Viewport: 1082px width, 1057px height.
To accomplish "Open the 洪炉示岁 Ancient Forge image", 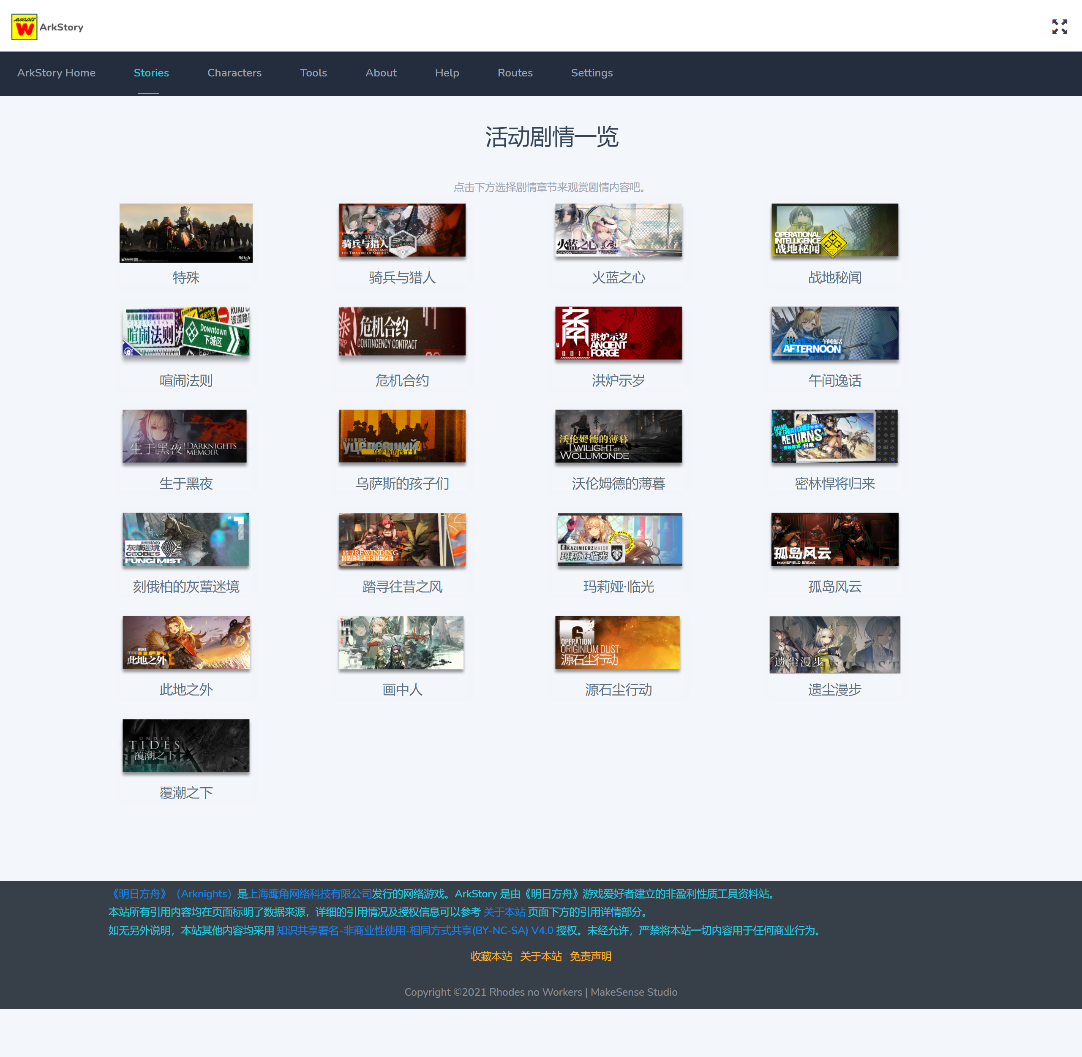I will point(618,332).
